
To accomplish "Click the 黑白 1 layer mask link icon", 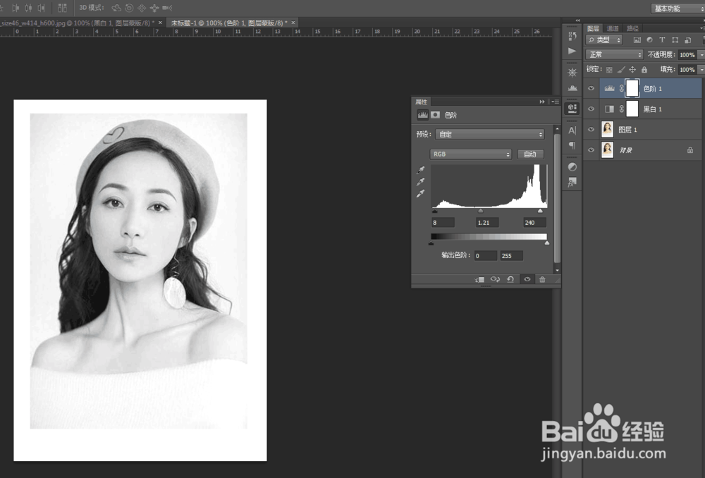I will tap(621, 109).
